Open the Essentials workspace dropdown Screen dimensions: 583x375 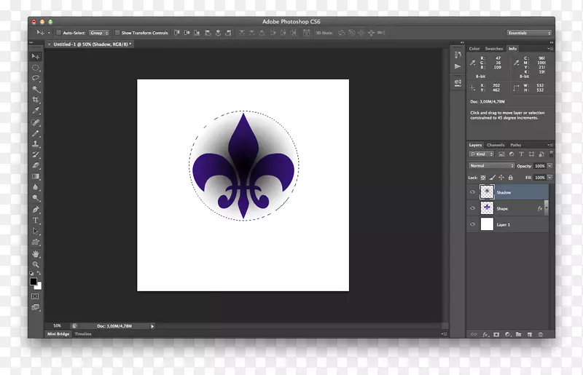pos(529,33)
